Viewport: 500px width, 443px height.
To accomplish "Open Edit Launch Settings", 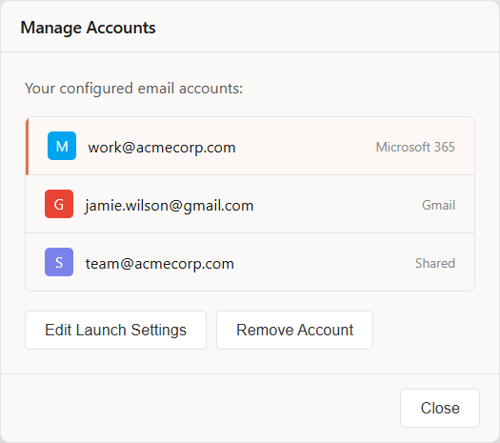I will (116, 330).
